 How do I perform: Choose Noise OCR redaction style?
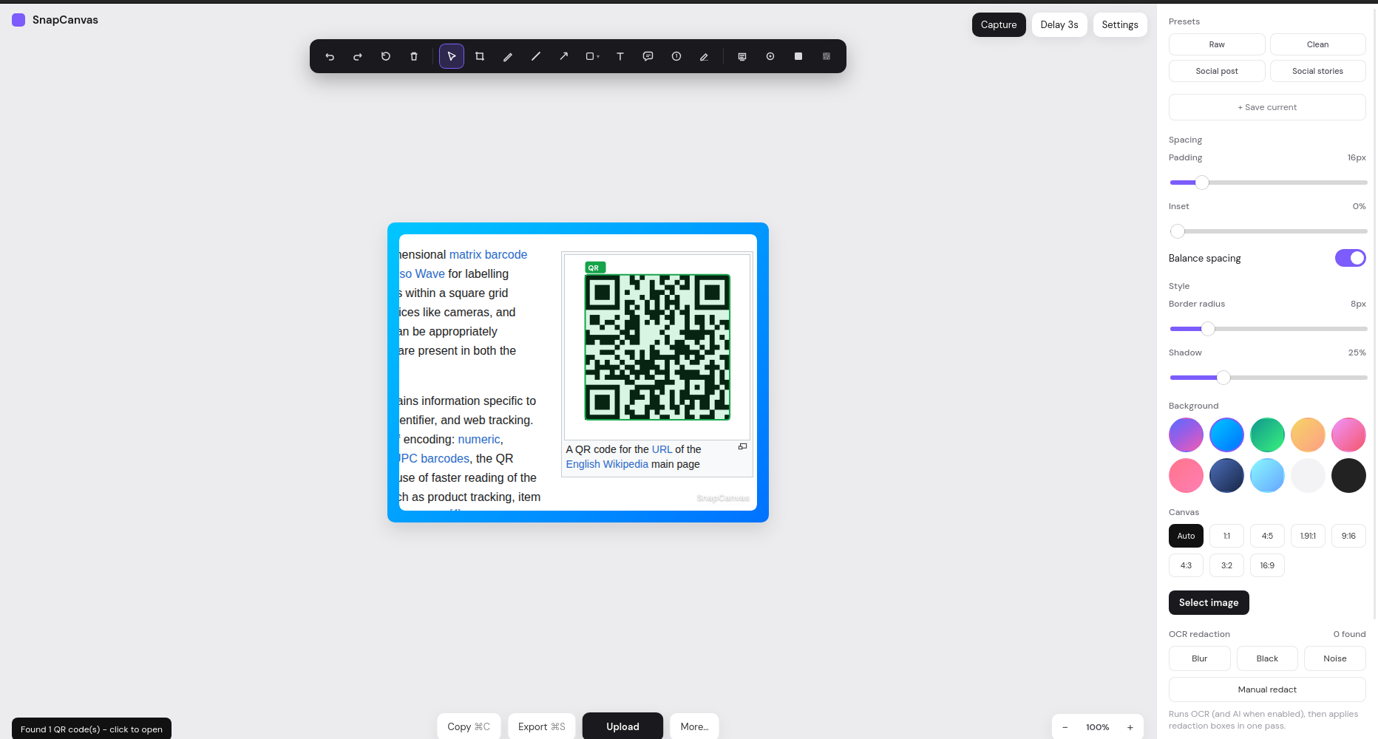coord(1334,658)
